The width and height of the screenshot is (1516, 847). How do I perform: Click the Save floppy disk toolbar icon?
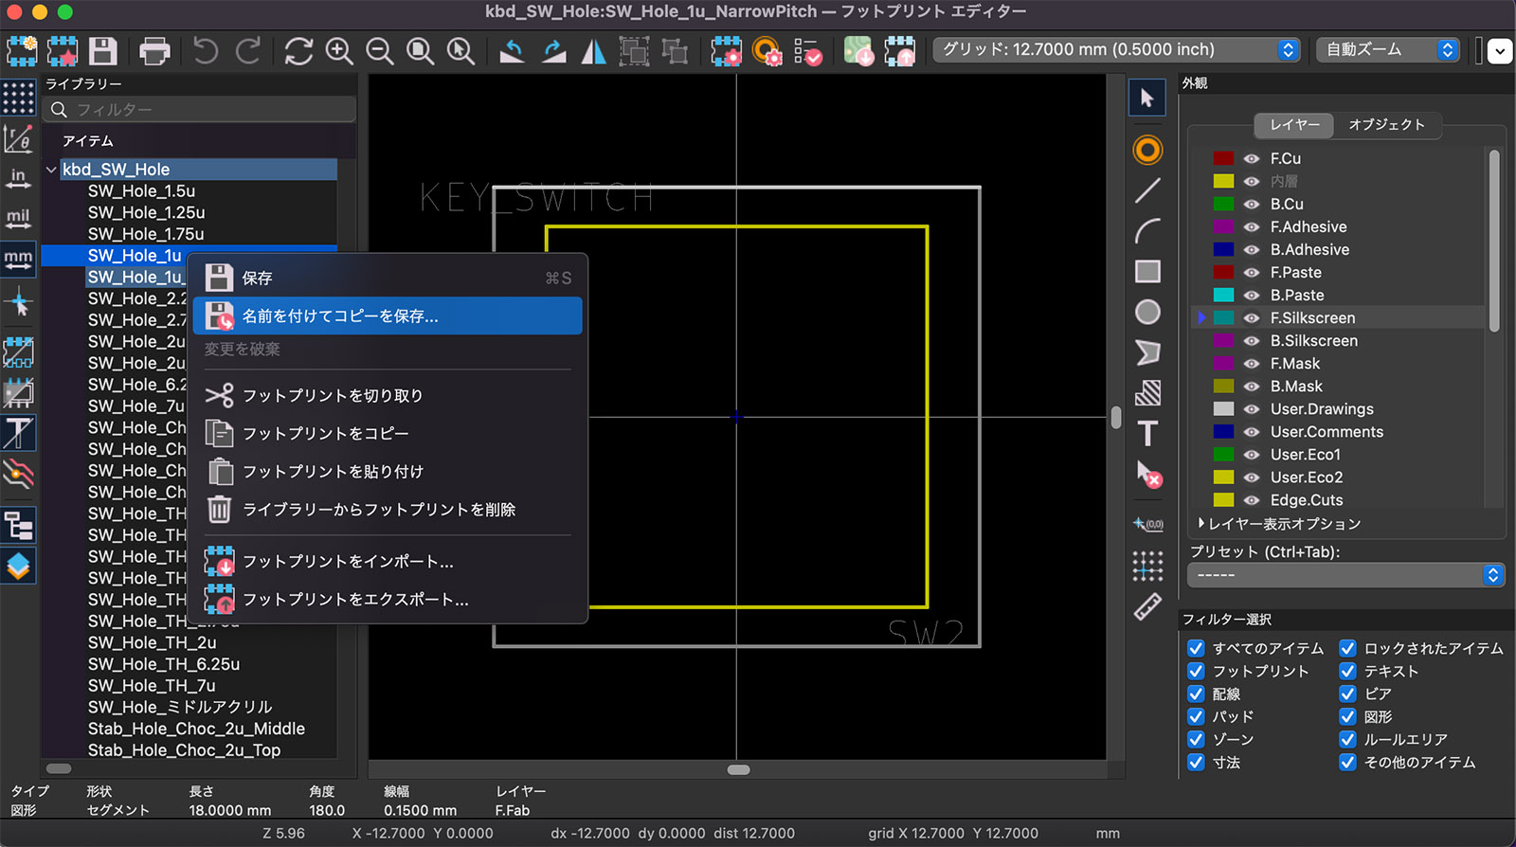tap(102, 50)
